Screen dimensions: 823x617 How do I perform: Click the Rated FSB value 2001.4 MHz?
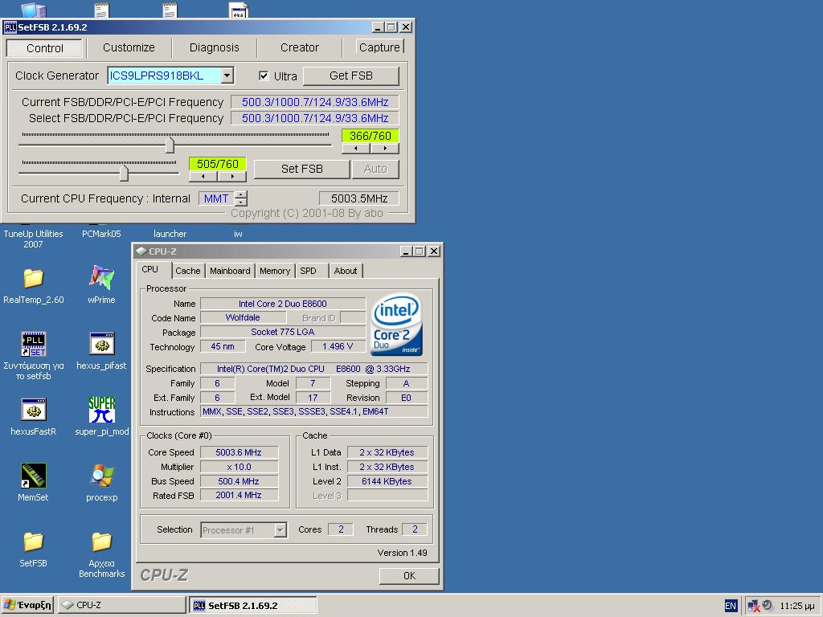[x=239, y=495]
